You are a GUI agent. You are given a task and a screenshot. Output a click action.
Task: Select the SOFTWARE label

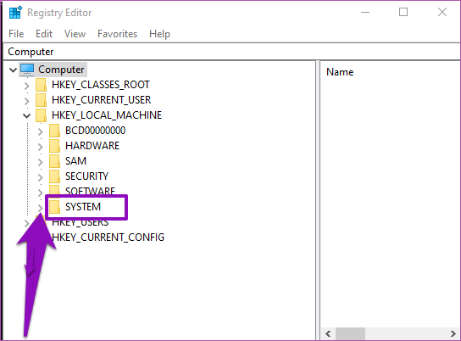coord(90,191)
